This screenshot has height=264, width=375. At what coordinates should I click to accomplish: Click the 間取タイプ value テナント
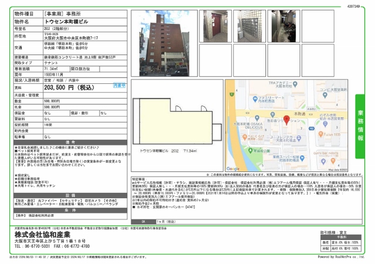coord(51,63)
